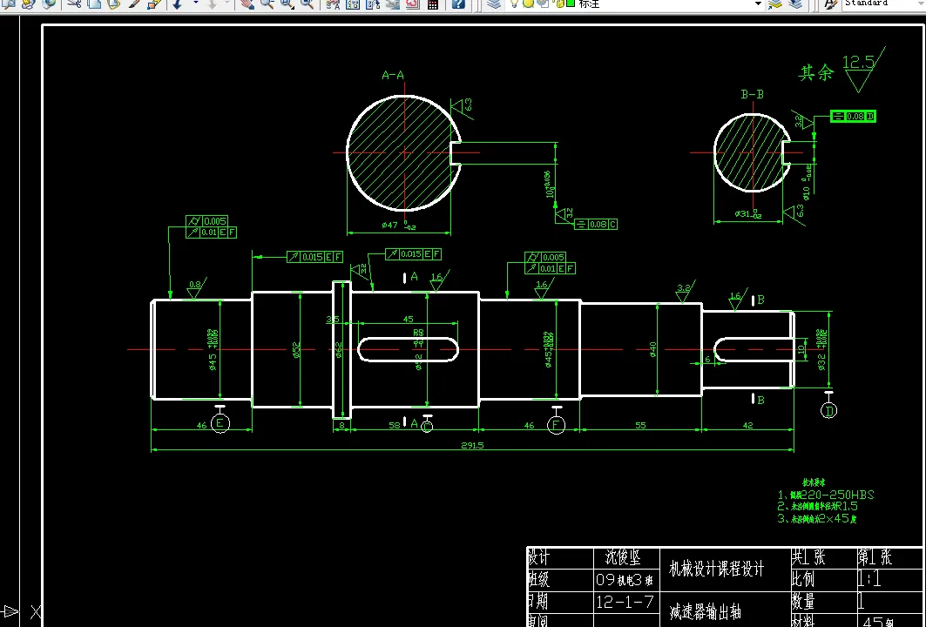Image resolution: width=926 pixels, height=627 pixels.
Task: Open the QuickCalc calculator icon
Action: 433,4
